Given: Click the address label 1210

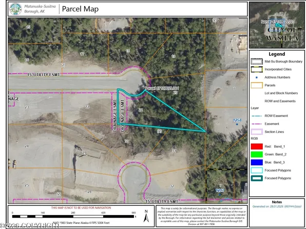Looking at the screenshot, I should coord(220,190).
